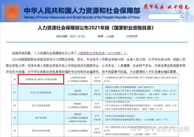The image size is (194, 137).
Task: Click 《会计专业技术资格考试暂行规定》 line
Action: tap(134, 109)
